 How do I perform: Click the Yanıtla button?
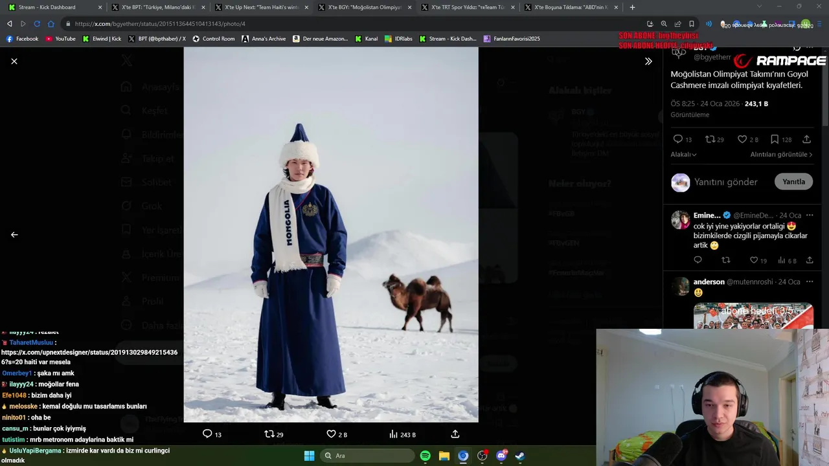click(x=793, y=182)
